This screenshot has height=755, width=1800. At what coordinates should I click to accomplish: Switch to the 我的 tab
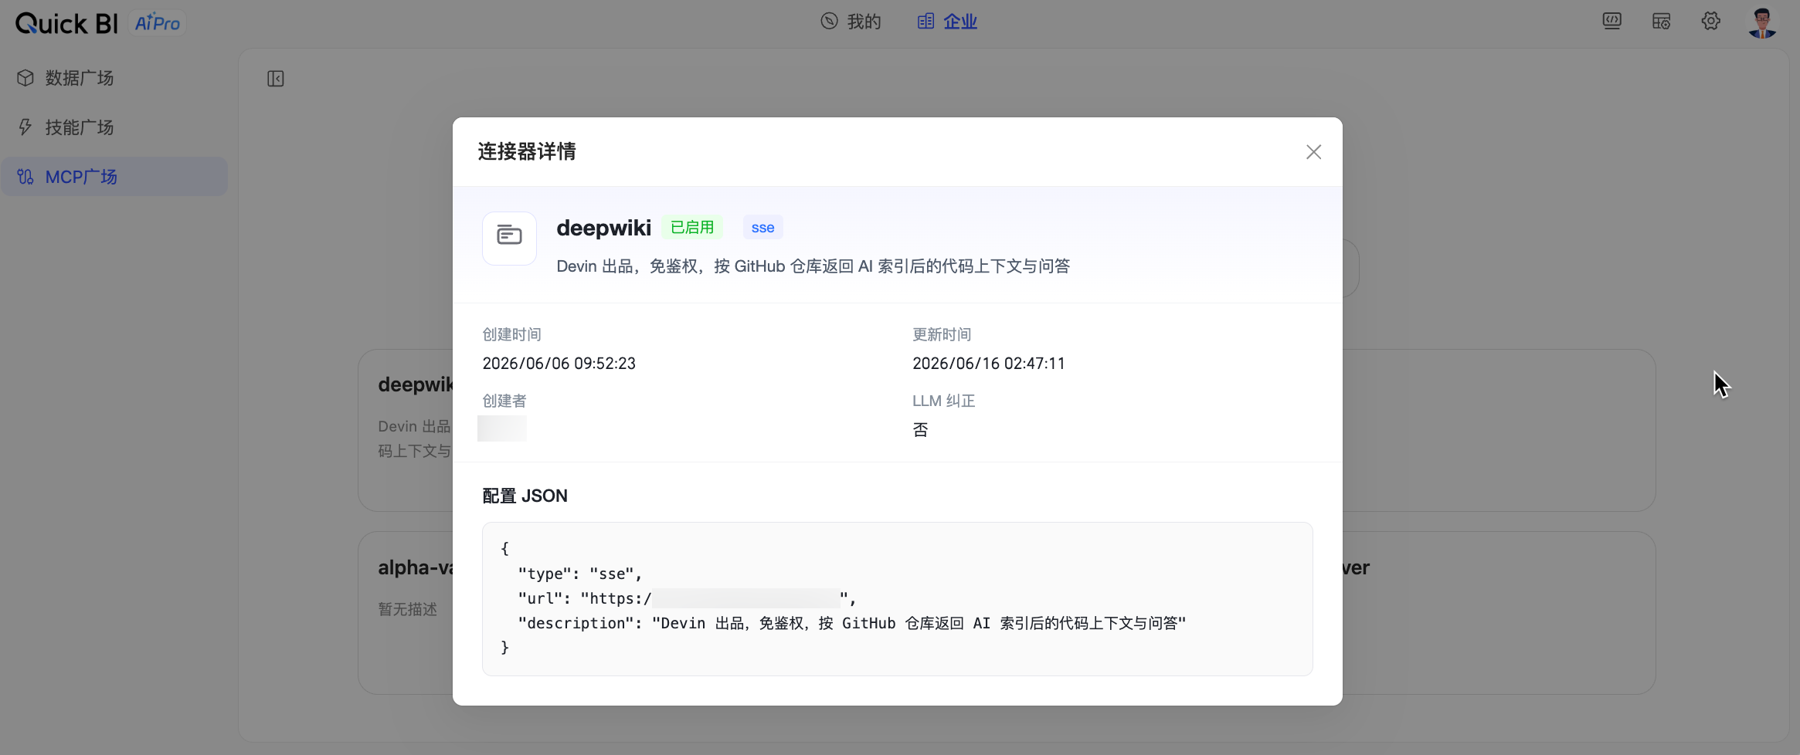tap(851, 21)
